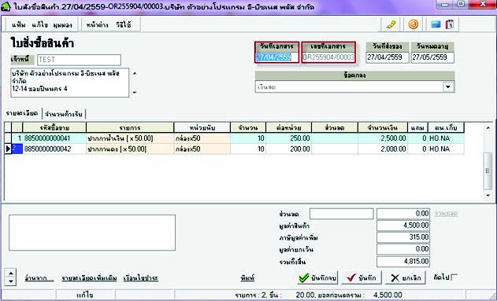Click the รวมยอด link
This screenshot has width=497, height=301.
[x=446, y=214]
